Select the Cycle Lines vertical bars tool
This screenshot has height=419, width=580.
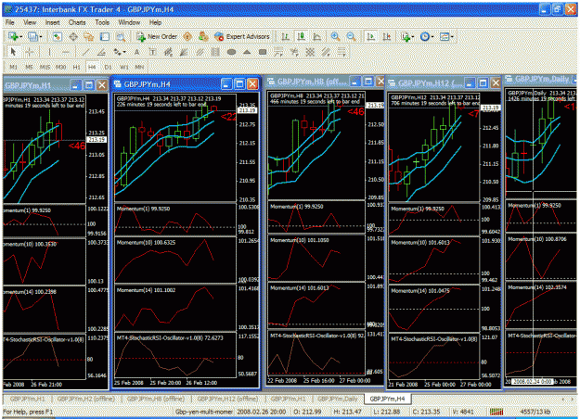pyautogui.click(x=215, y=52)
